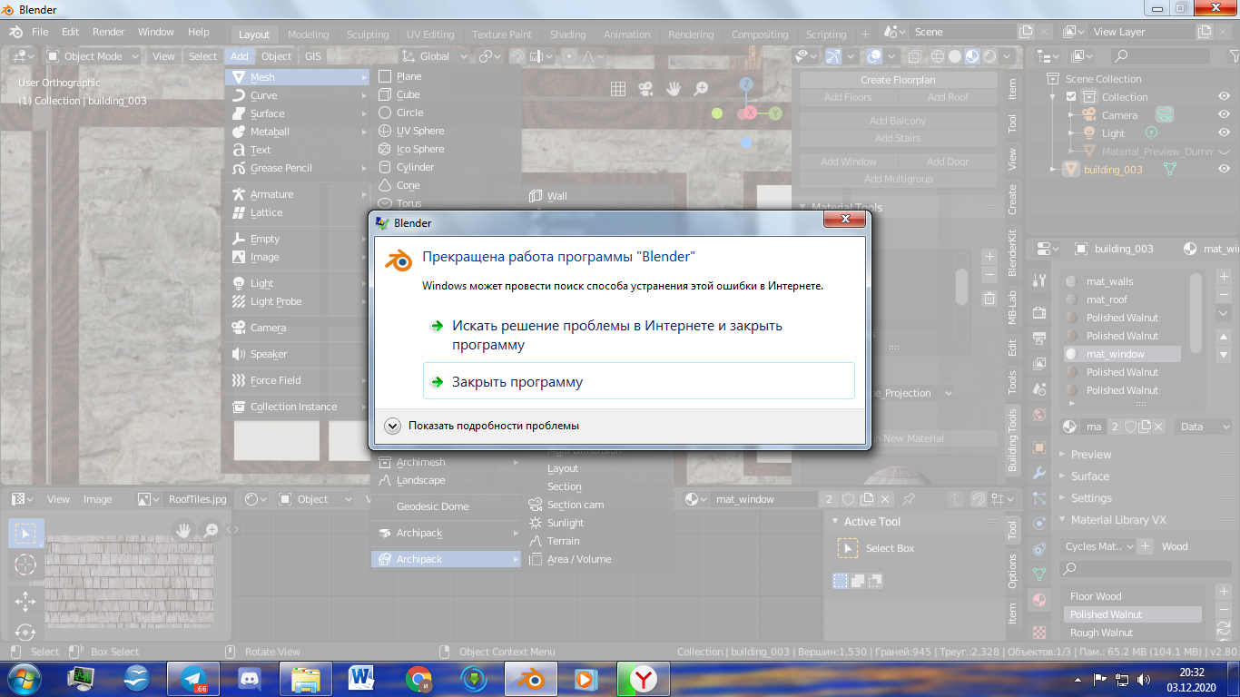
Task: Open the Particles properties tab icon
Action: coord(1039,498)
